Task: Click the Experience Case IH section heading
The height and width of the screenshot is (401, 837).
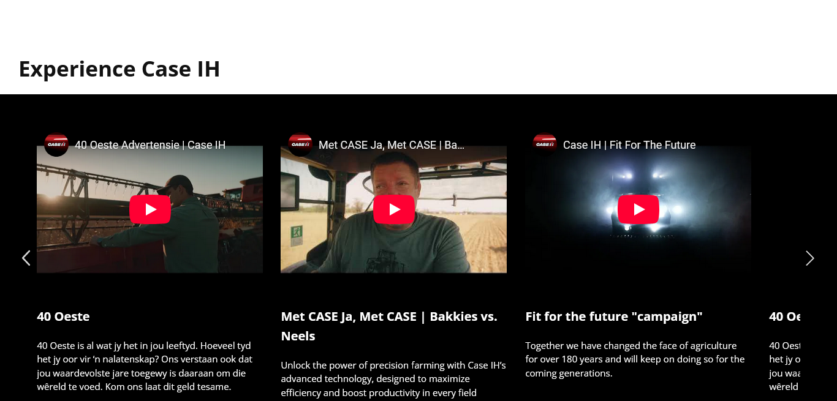Action: (119, 69)
